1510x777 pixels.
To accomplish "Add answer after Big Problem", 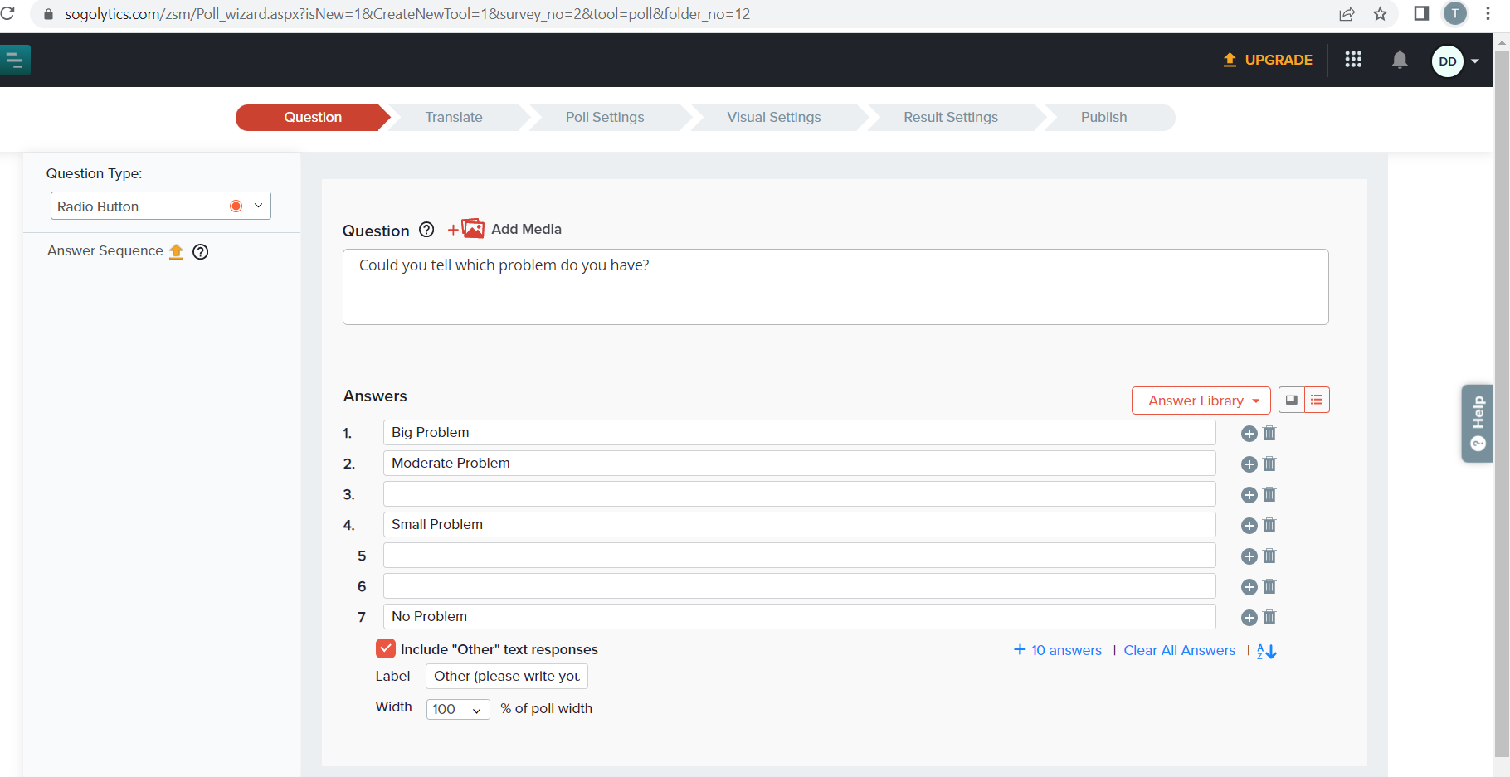I will pyautogui.click(x=1249, y=434).
